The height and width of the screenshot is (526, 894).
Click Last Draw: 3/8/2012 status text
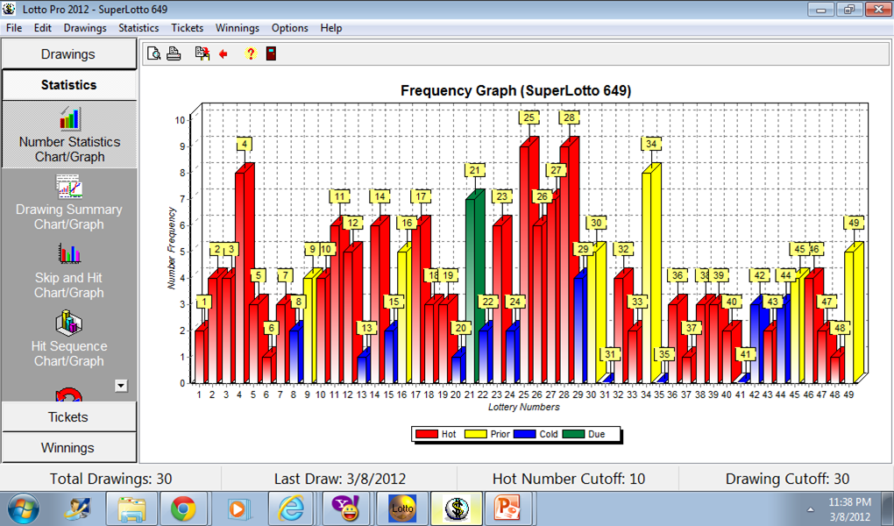coord(340,479)
